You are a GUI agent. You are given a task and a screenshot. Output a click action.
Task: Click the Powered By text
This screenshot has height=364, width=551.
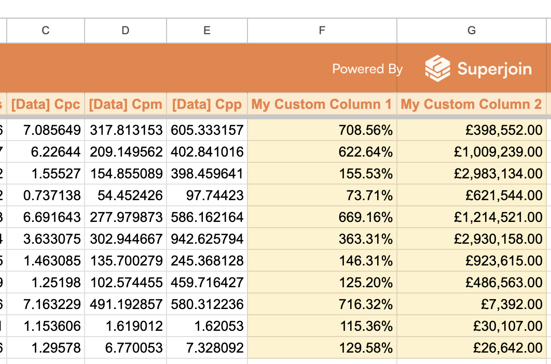click(x=367, y=69)
